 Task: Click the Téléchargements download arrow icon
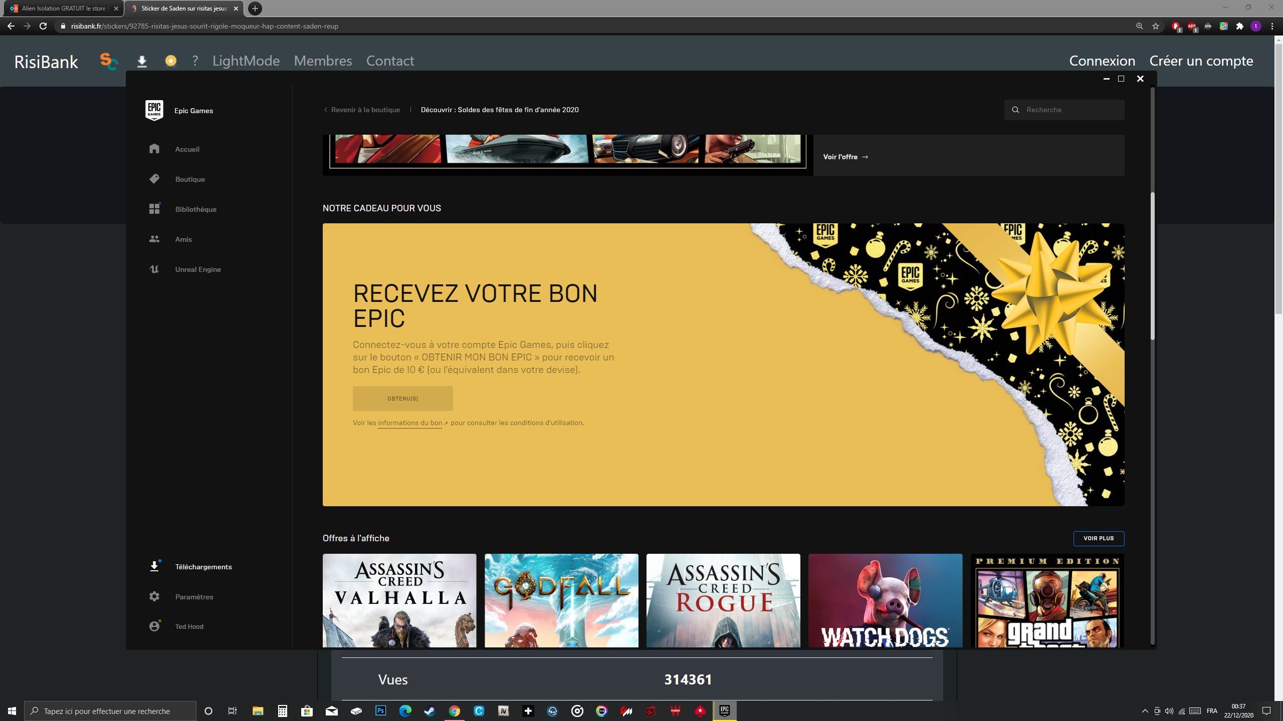click(x=154, y=566)
